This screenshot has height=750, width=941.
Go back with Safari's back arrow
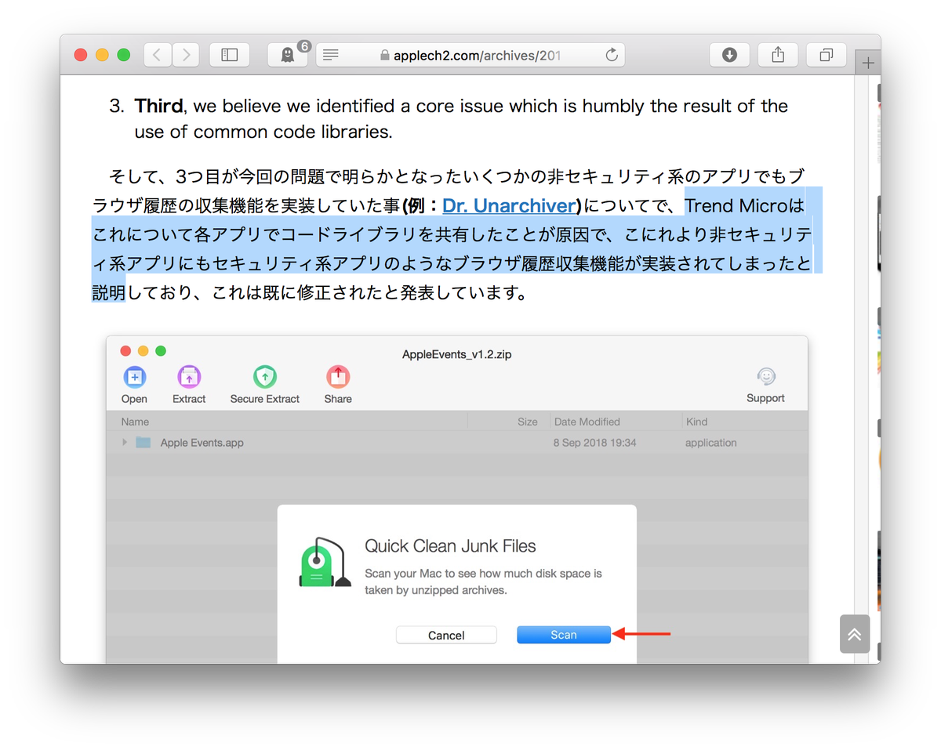coord(158,55)
